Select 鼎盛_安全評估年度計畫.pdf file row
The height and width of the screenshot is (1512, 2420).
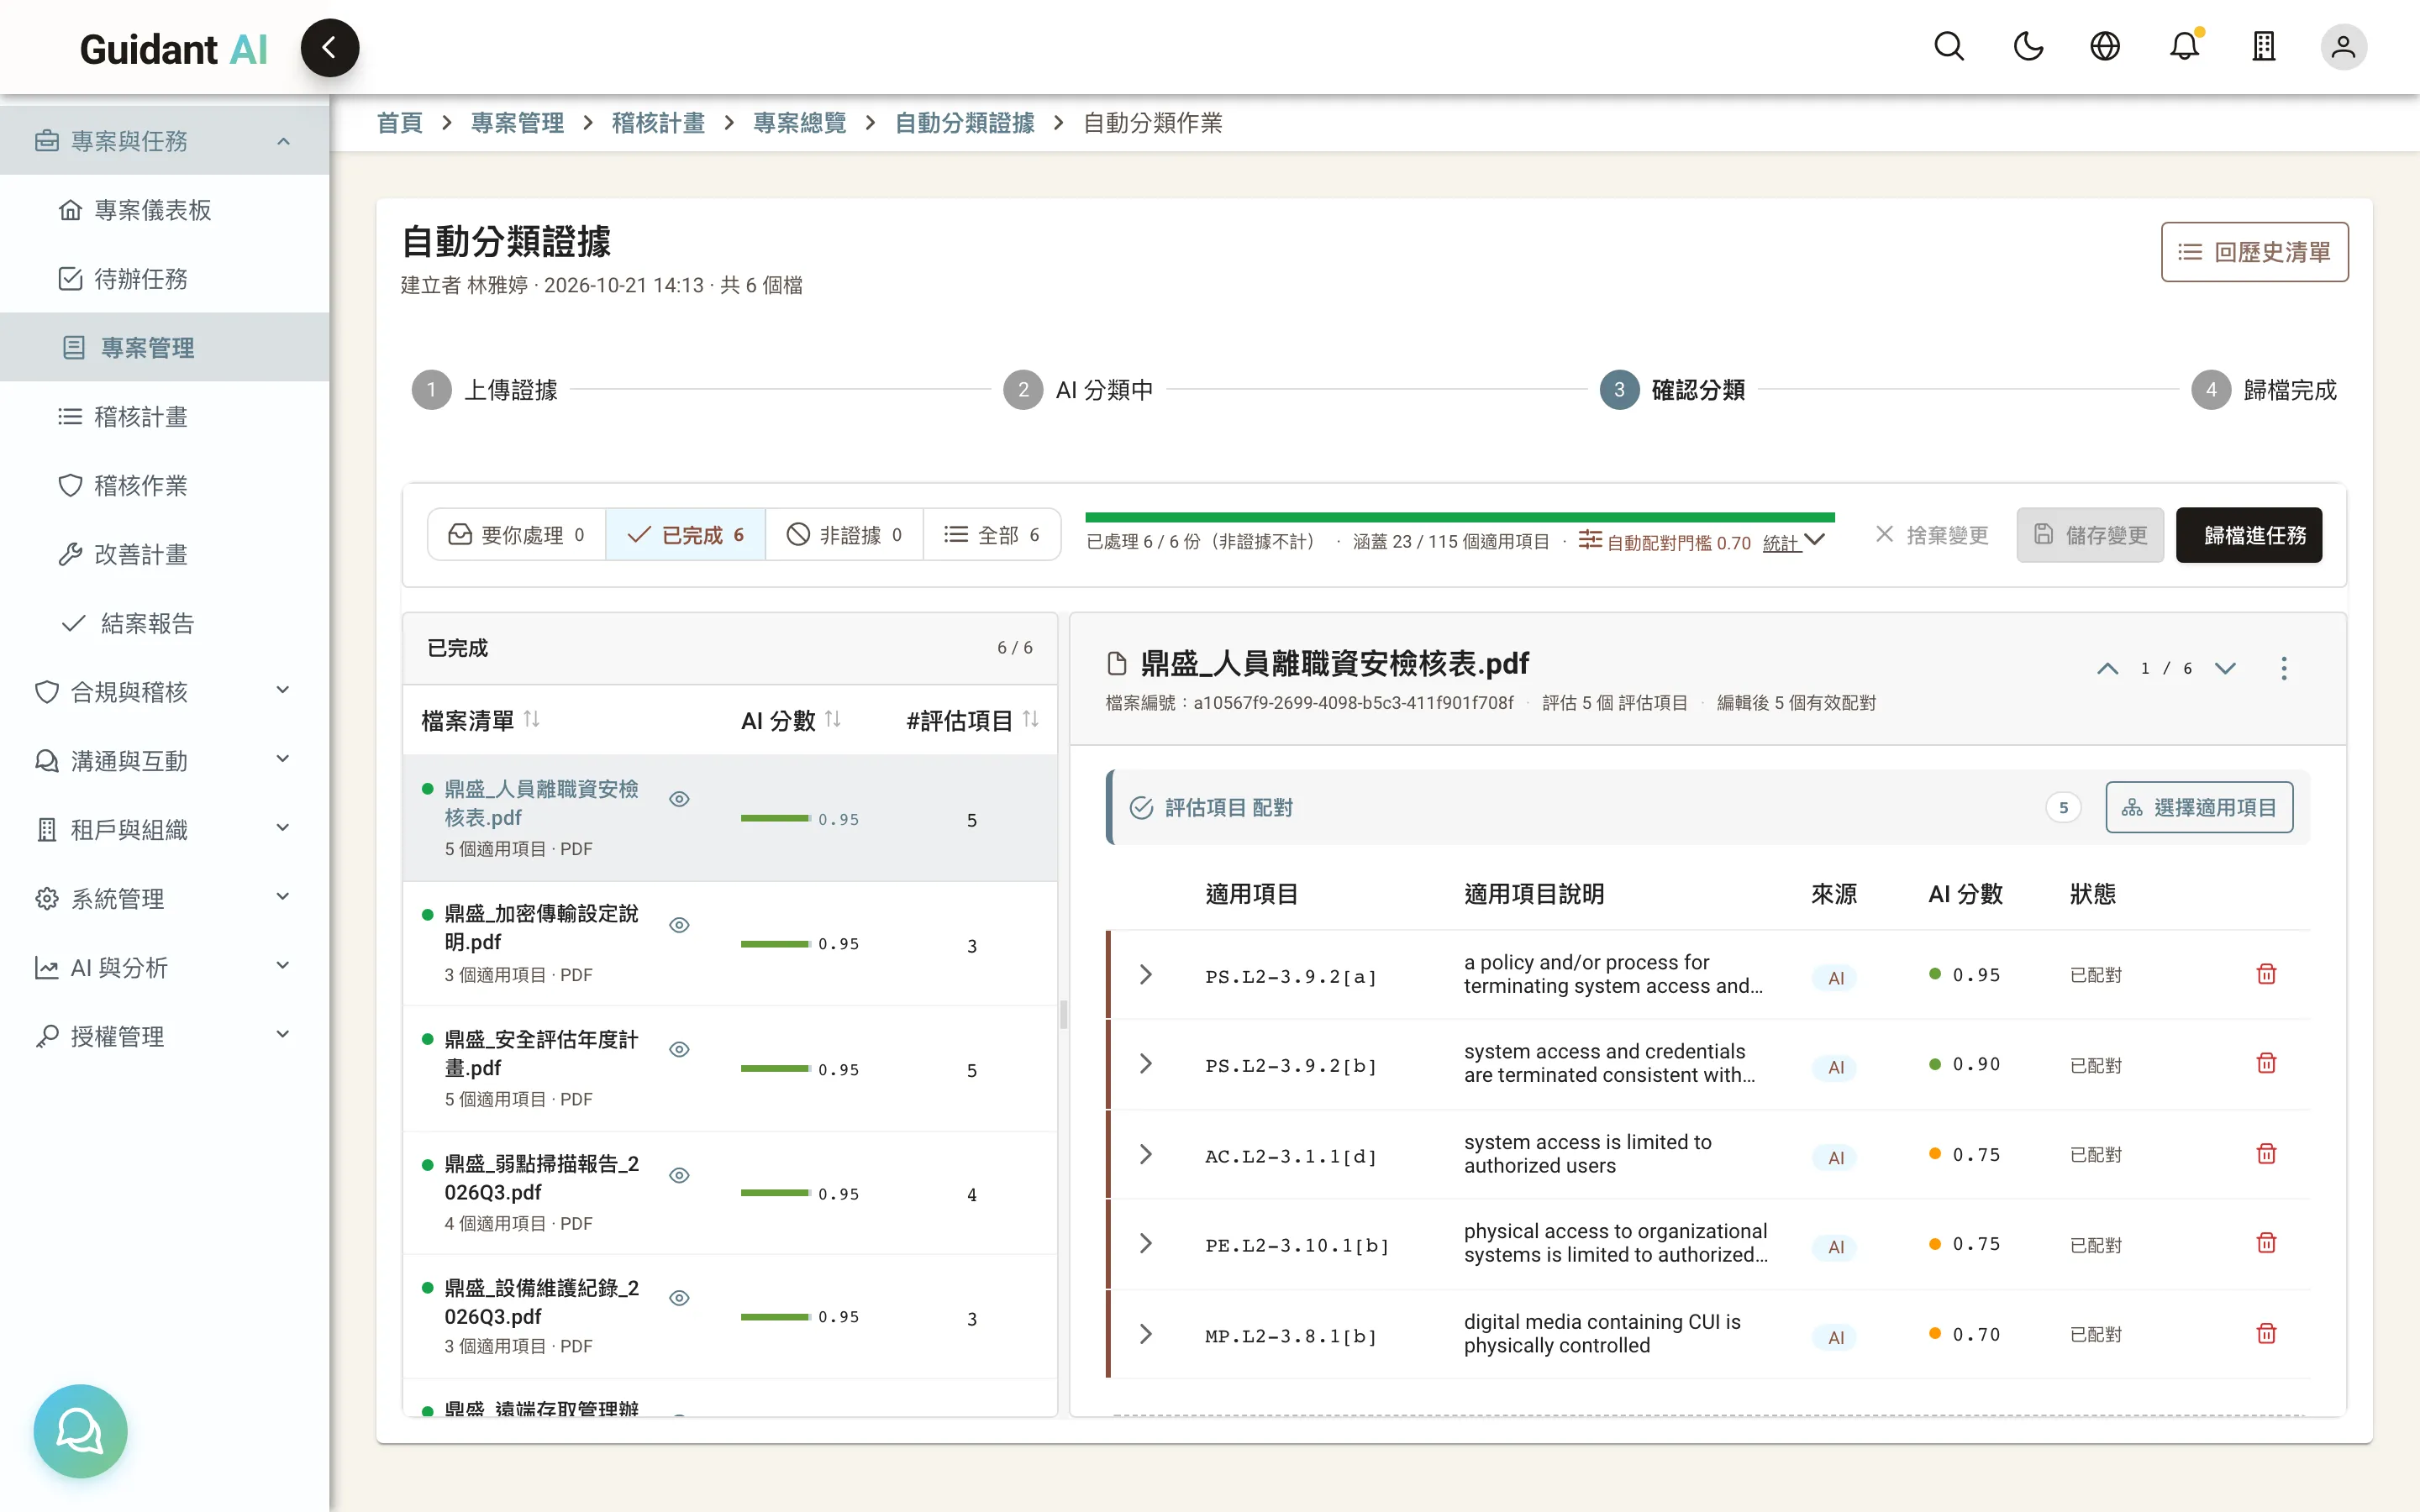pyautogui.click(x=730, y=1068)
